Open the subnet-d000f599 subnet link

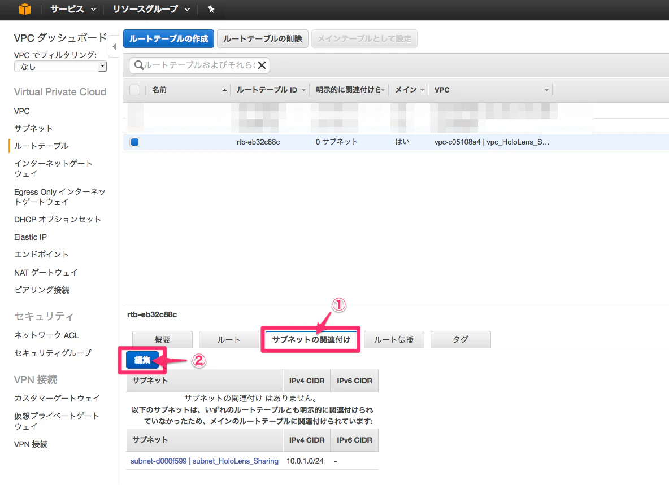205,461
